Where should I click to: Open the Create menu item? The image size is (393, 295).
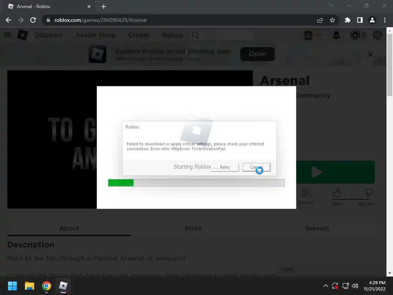(x=139, y=35)
